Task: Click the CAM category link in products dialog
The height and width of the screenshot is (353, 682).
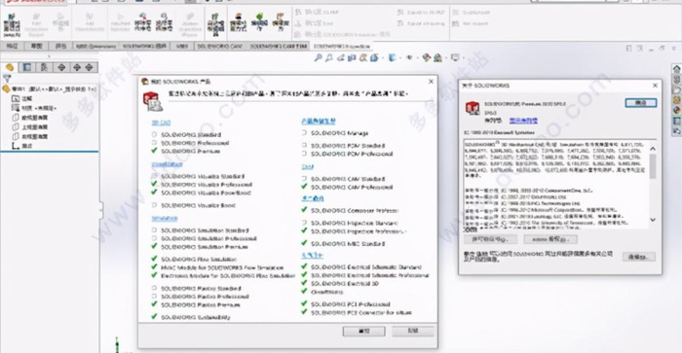Action: [x=308, y=166]
